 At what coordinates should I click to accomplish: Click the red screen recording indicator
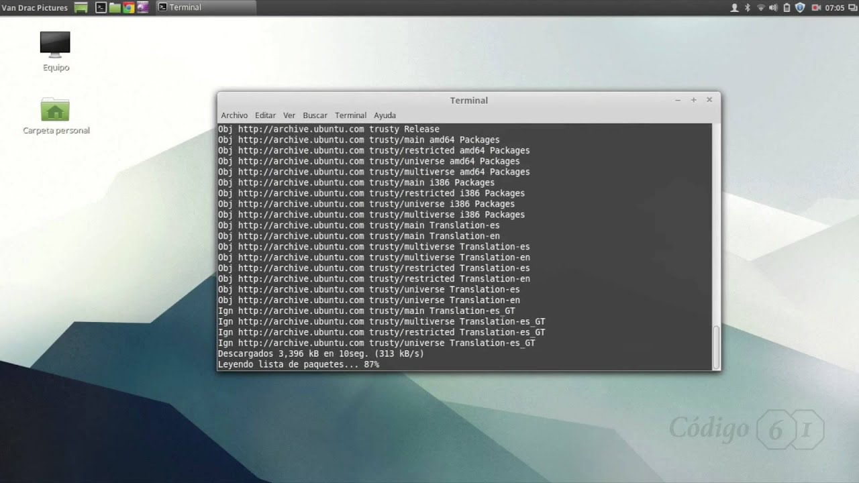point(816,7)
